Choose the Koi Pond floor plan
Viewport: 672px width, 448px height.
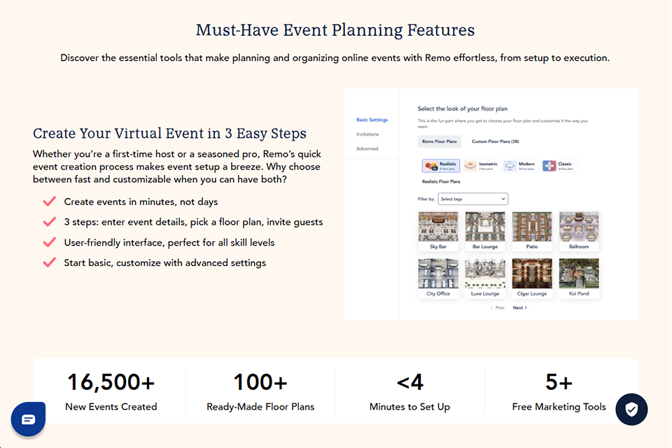click(579, 278)
